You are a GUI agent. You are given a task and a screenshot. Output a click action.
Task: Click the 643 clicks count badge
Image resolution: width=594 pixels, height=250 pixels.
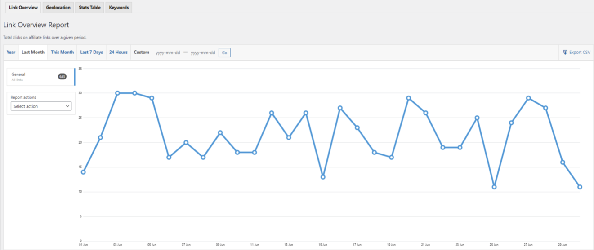click(62, 77)
